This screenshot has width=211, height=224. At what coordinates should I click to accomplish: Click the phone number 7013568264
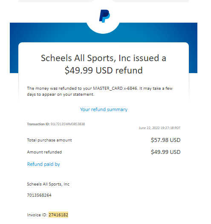39,195
